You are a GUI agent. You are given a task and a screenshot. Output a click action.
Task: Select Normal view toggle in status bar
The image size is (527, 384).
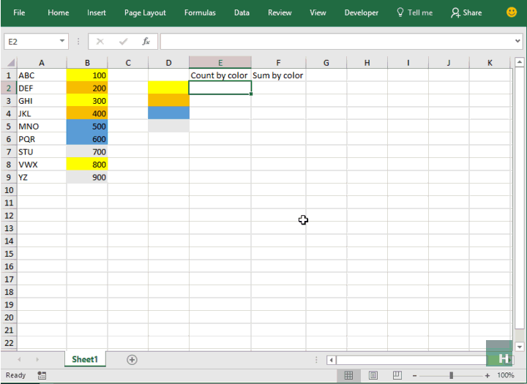[x=348, y=375]
